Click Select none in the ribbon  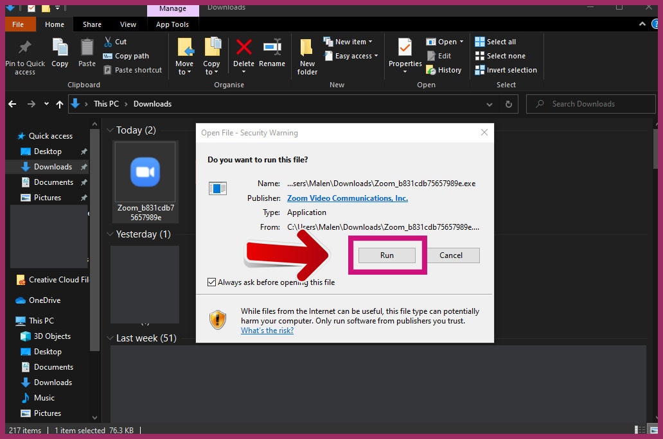point(500,56)
